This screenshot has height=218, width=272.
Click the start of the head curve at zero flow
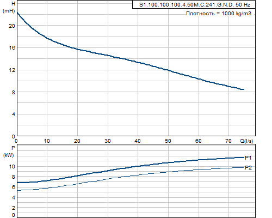pyautogui.click(x=17, y=13)
